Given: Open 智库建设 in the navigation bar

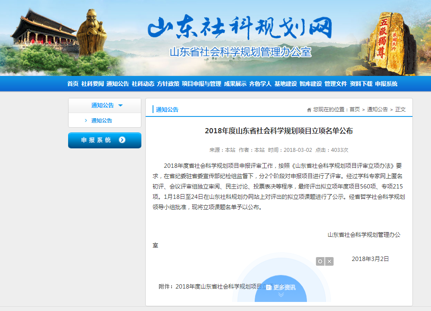Looking at the screenshot, I should (x=310, y=84).
